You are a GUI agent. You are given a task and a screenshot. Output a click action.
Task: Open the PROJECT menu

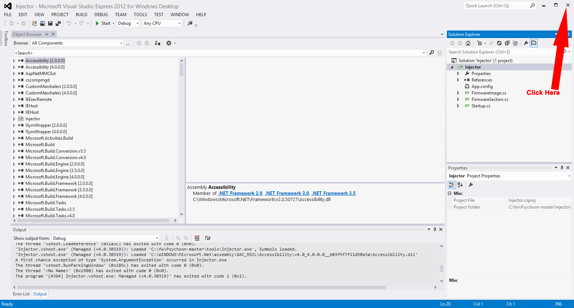tap(60, 15)
